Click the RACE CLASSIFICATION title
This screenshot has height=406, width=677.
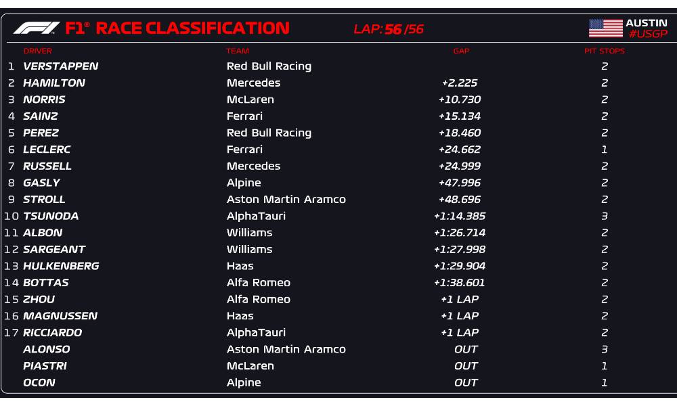coord(192,28)
